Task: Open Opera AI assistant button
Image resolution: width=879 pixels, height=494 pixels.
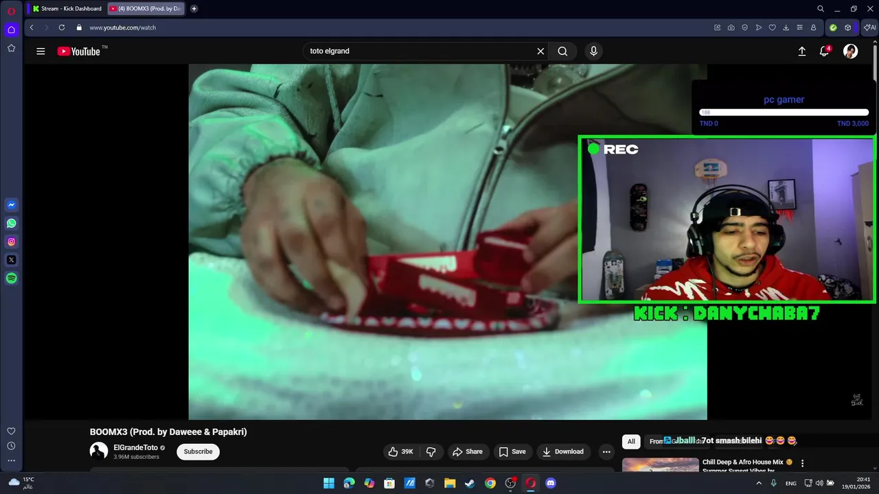Action: [x=869, y=27]
